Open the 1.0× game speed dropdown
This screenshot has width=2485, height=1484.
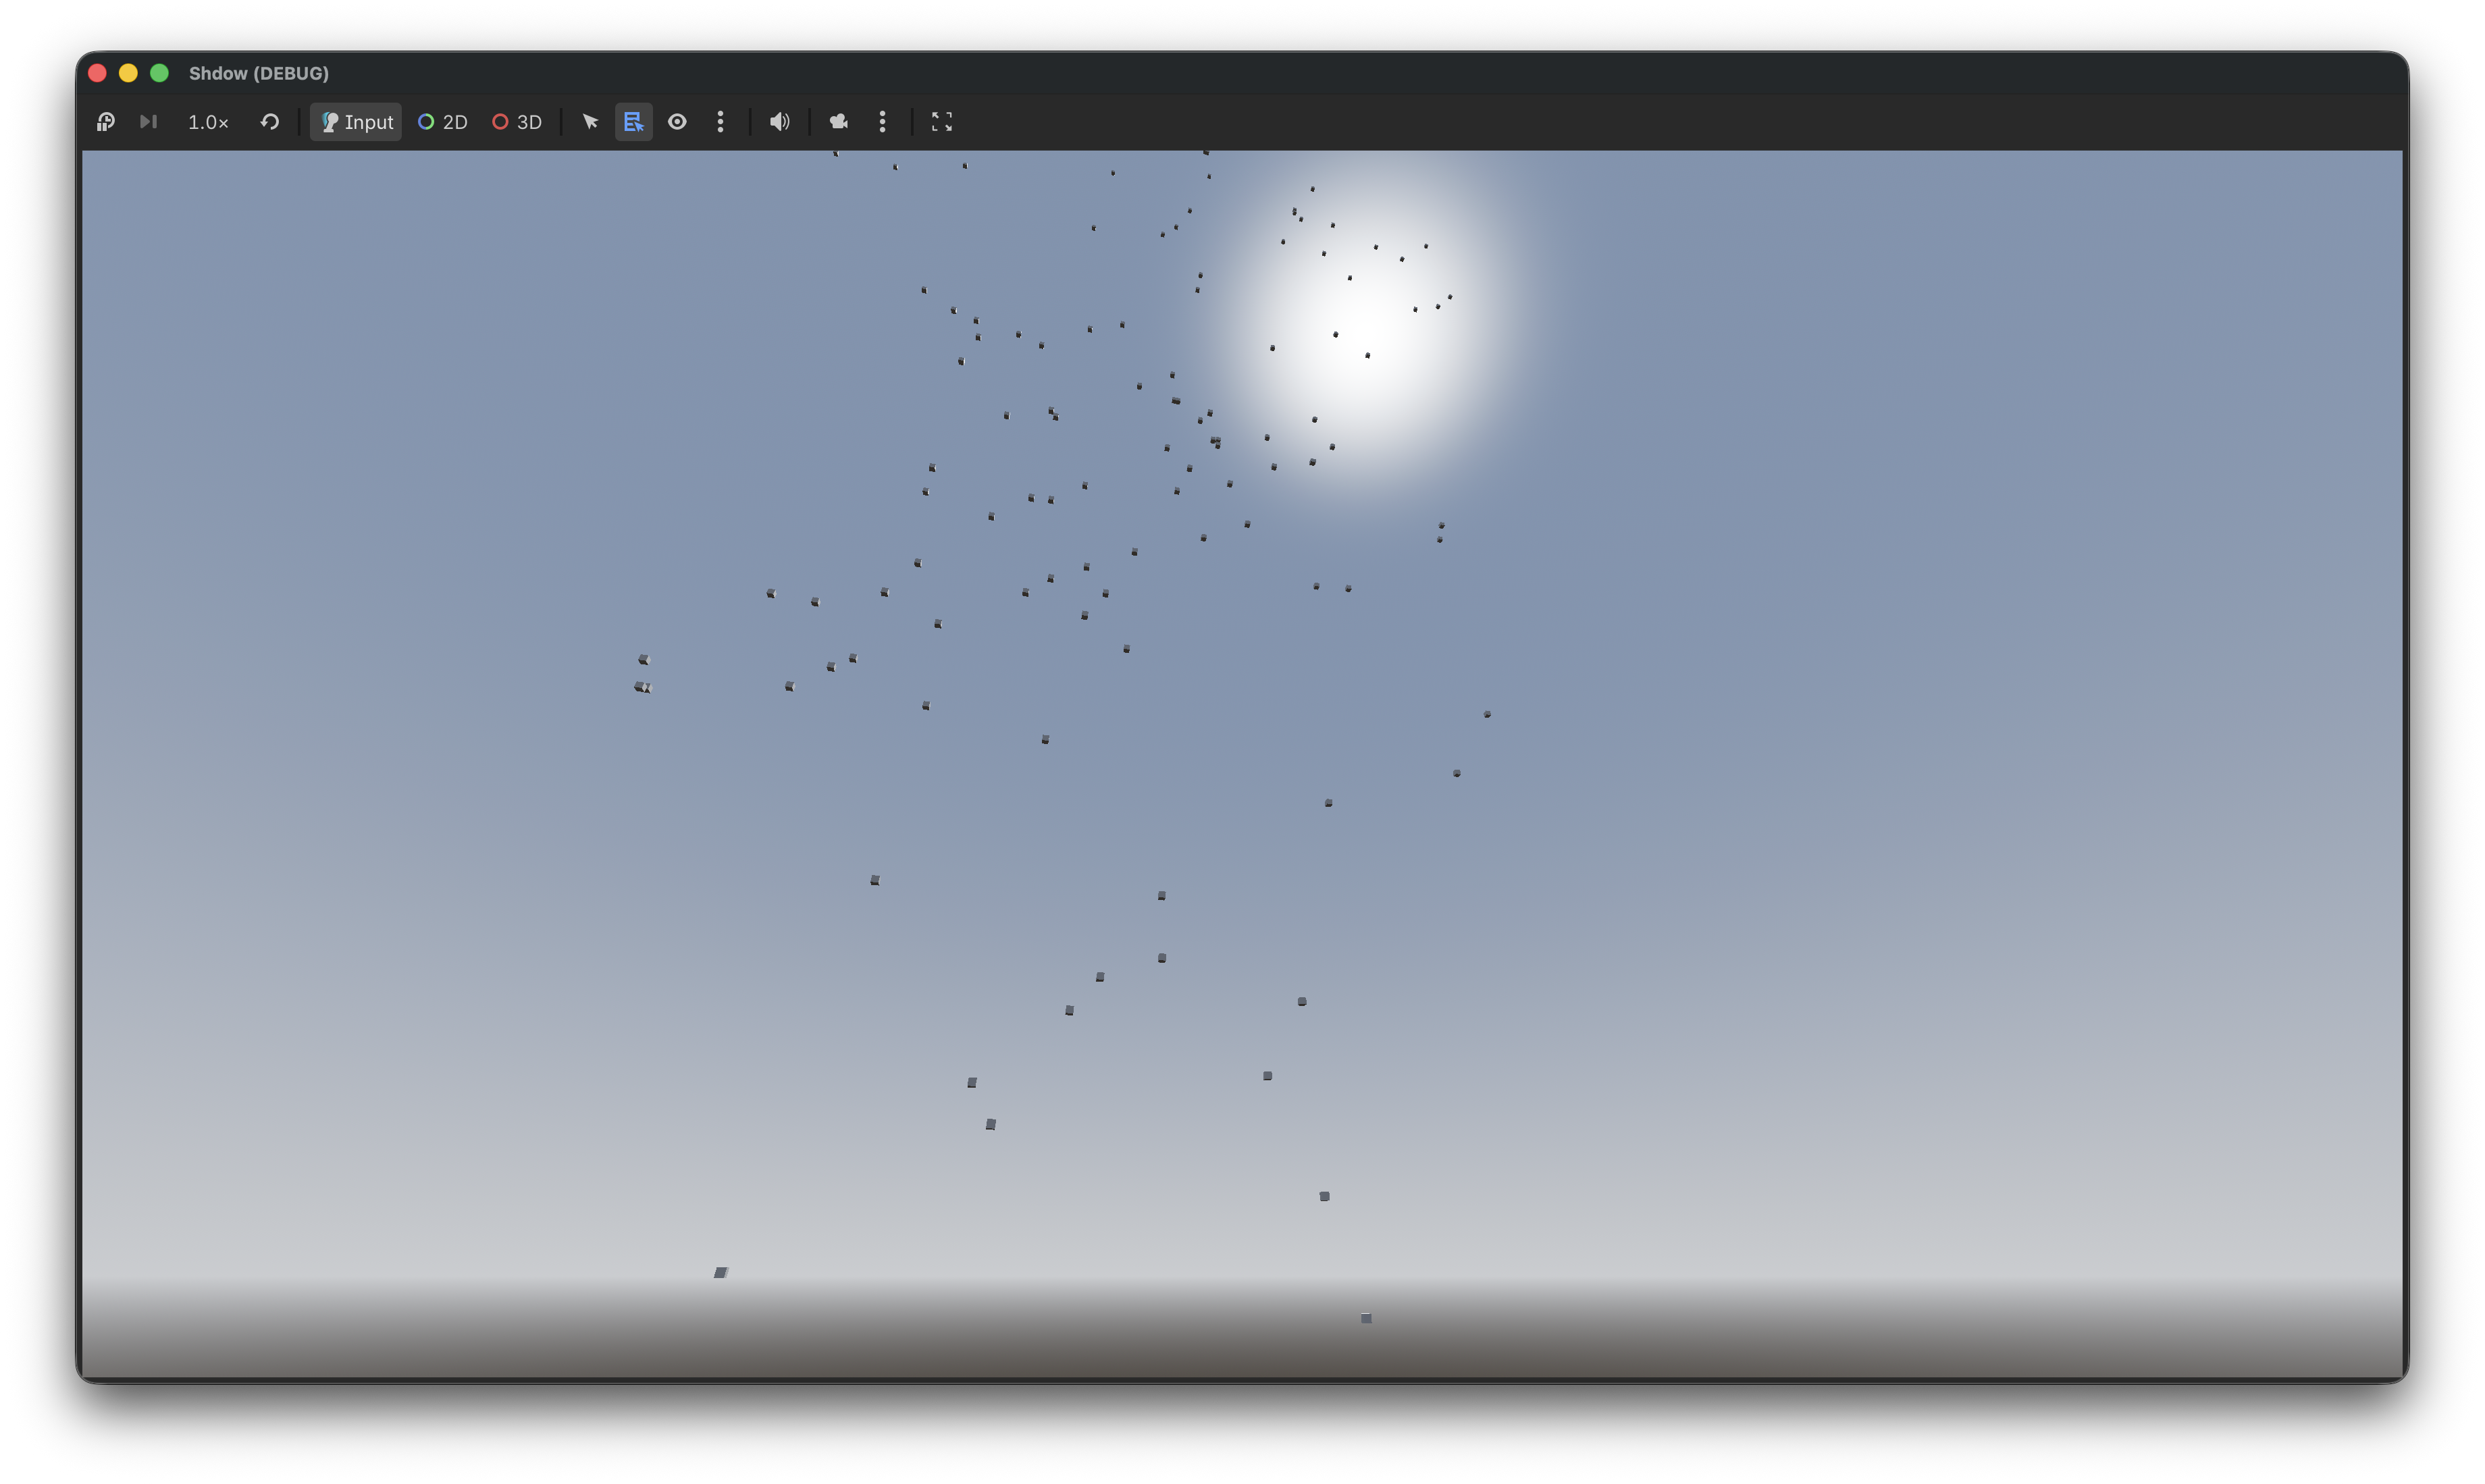[x=208, y=122]
